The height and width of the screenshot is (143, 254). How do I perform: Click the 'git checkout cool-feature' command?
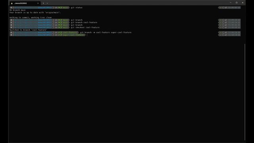click(85, 27)
